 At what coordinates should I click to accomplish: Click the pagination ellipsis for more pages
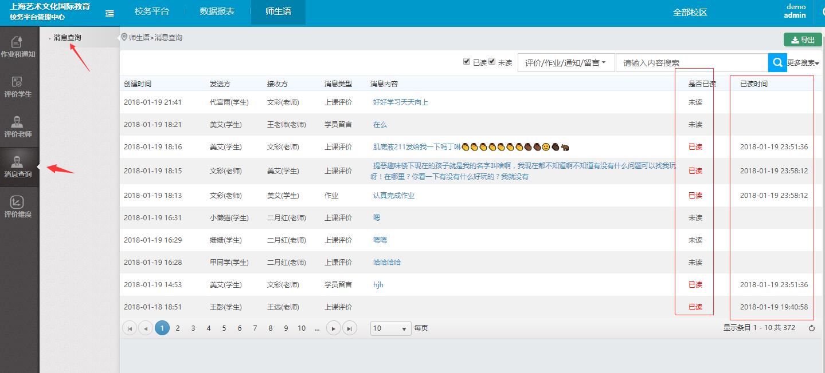click(x=317, y=328)
